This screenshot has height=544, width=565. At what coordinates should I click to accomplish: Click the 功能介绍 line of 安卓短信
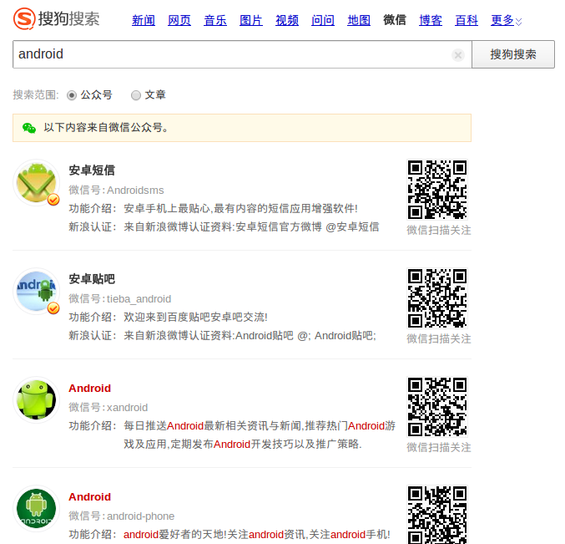click(x=214, y=209)
